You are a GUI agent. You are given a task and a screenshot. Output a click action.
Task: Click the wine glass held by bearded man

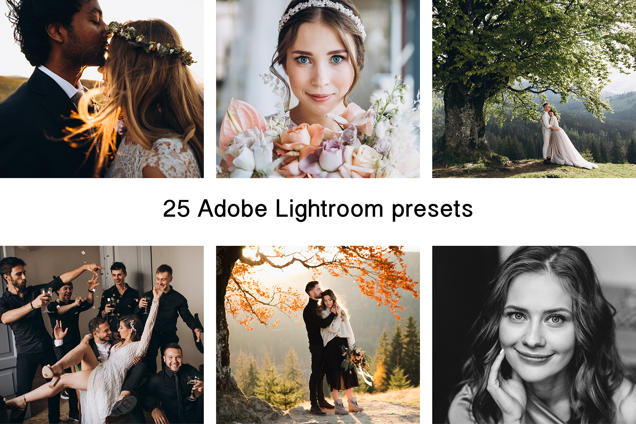[x=46, y=300]
